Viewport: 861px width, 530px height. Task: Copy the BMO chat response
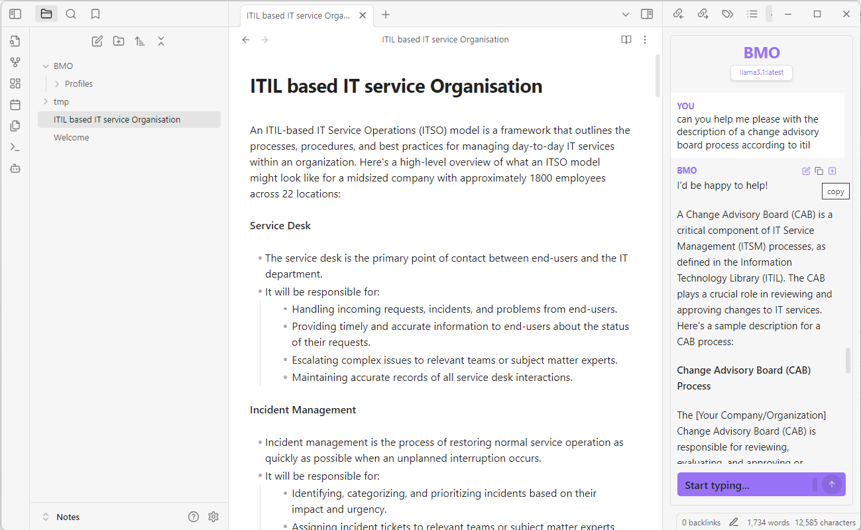pyautogui.click(x=819, y=171)
